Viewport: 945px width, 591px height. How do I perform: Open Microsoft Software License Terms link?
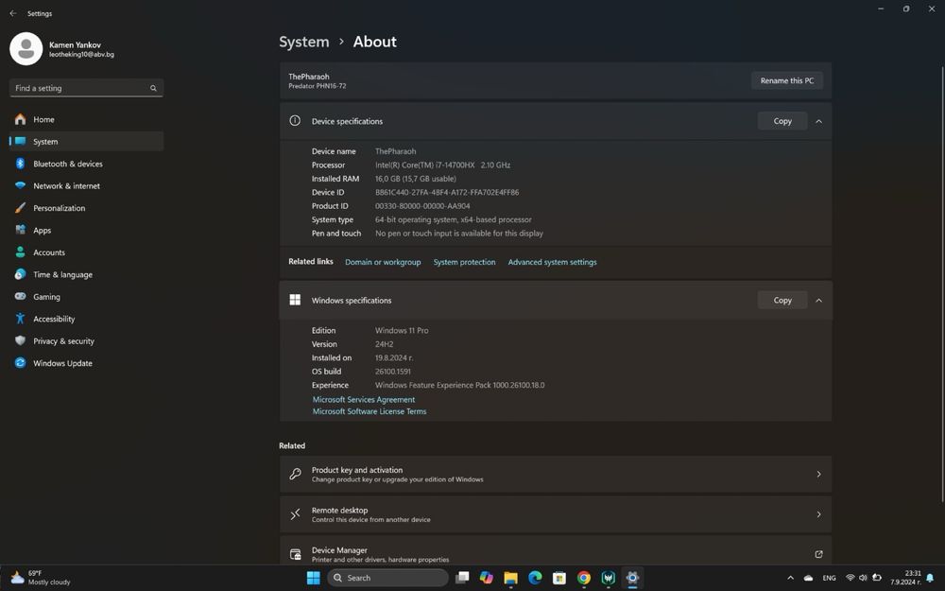369,411
